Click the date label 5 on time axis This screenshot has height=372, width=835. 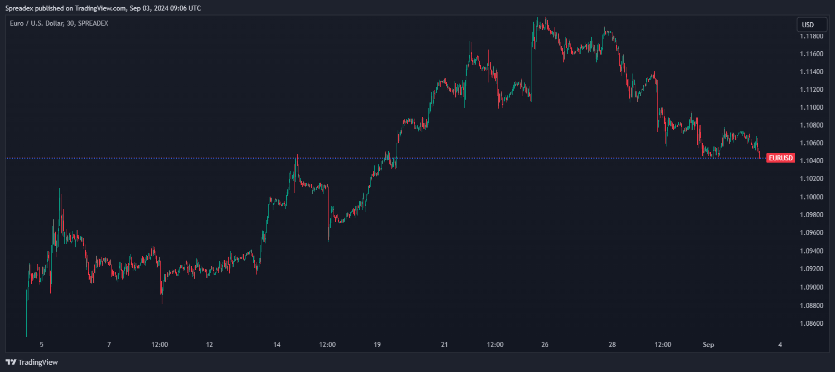[x=41, y=345]
